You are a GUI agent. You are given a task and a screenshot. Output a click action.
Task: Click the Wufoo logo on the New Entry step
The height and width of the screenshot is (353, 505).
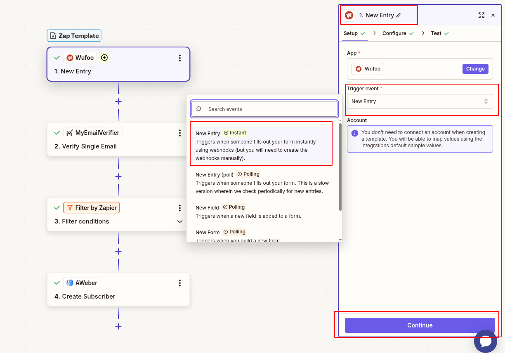coord(71,57)
